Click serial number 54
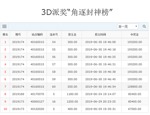Image resolution: width=150 pixels, height=115 pixels. [x=54, y=42]
